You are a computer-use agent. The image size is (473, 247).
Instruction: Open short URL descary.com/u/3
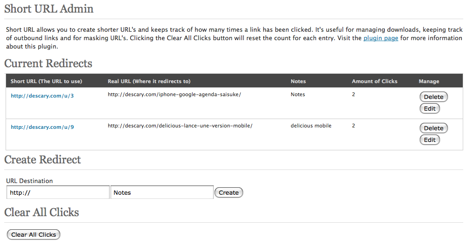click(x=42, y=96)
